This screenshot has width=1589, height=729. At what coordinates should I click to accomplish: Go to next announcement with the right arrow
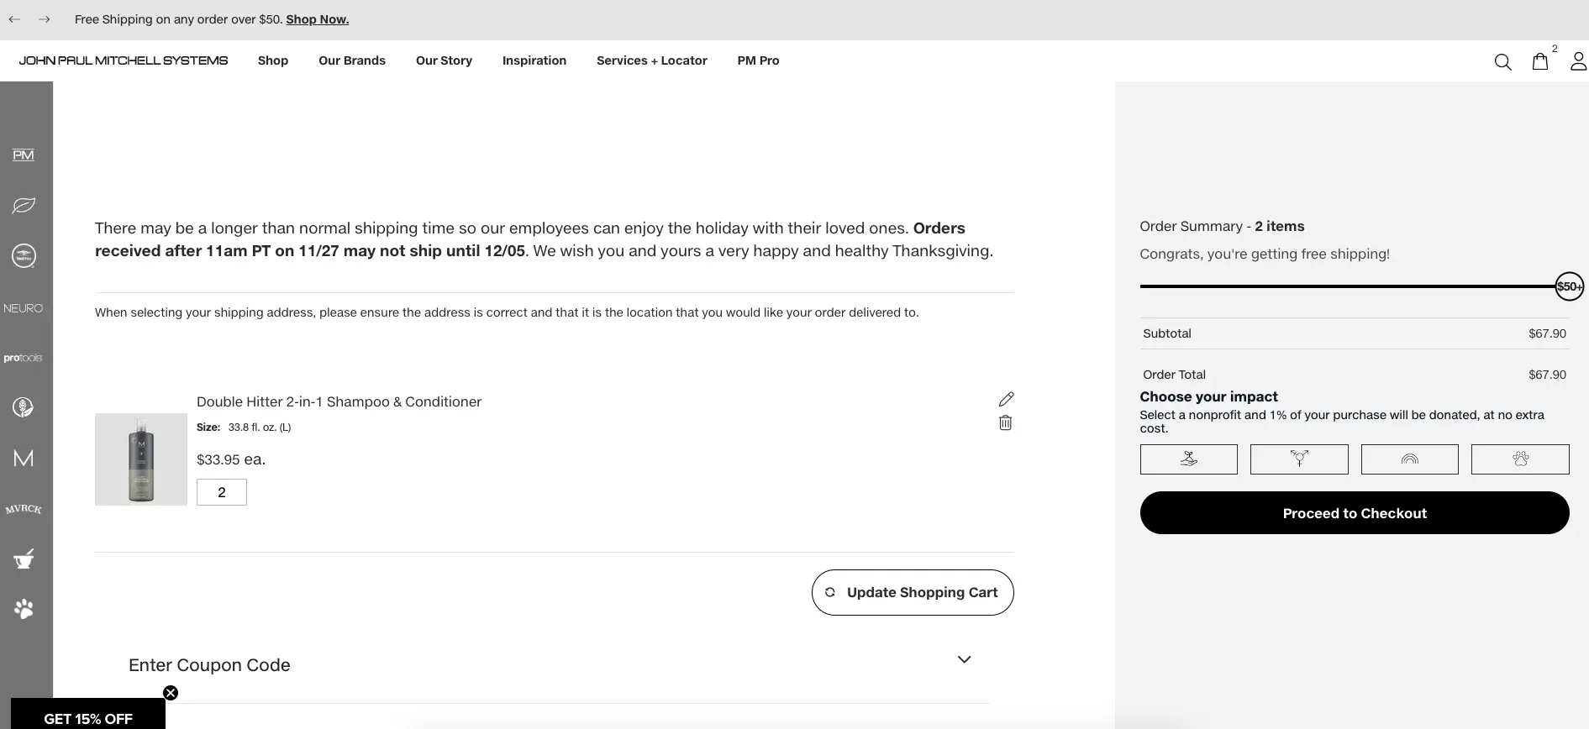point(45,19)
